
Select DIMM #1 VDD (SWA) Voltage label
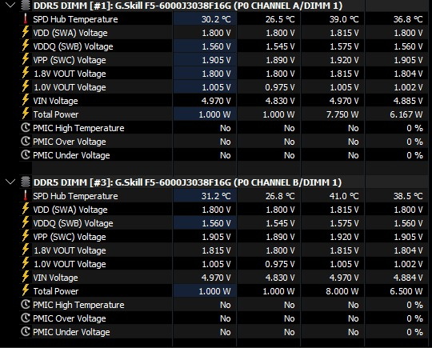click(x=70, y=33)
